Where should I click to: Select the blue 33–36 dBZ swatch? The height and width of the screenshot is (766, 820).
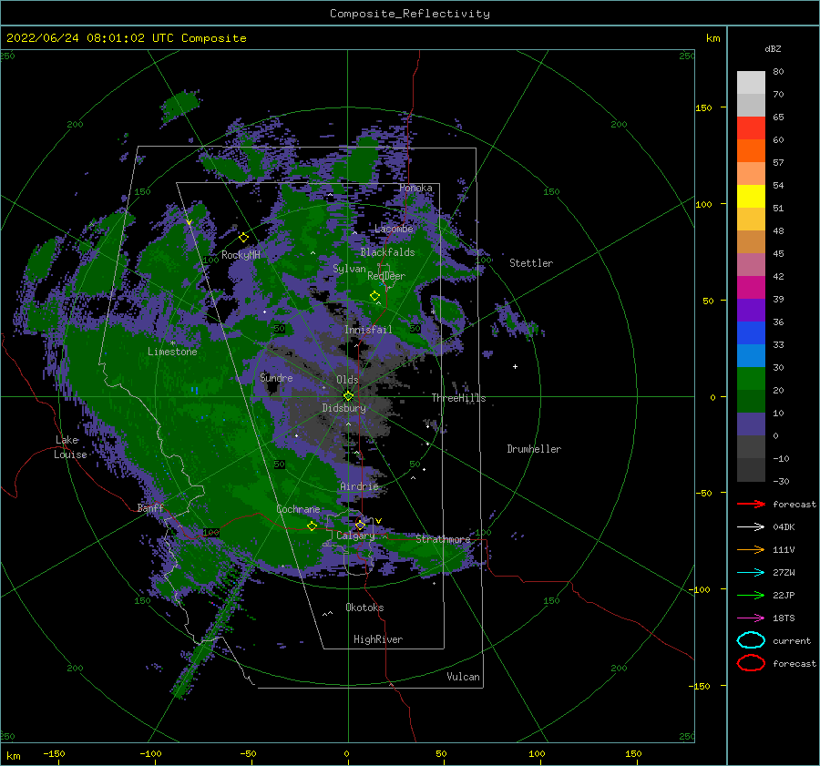click(751, 333)
